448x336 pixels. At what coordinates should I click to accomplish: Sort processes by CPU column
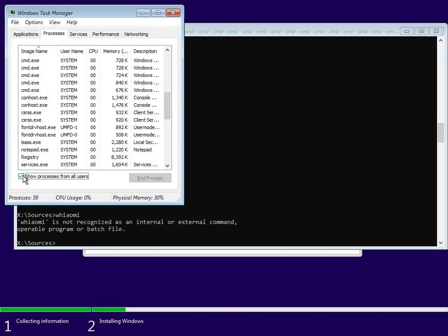[x=93, y=51]
